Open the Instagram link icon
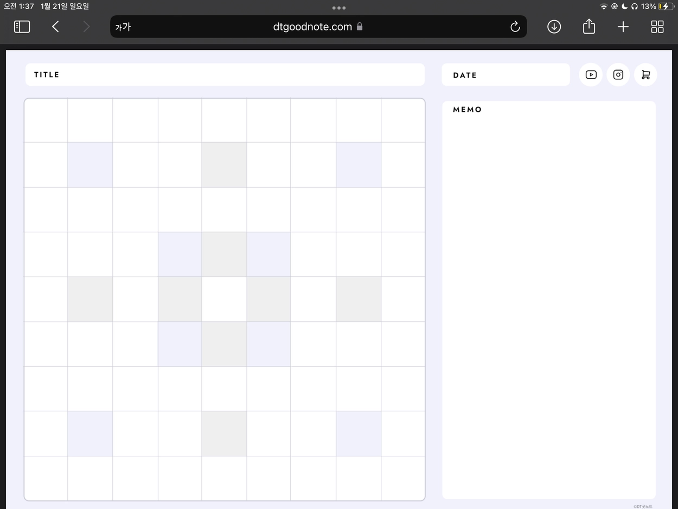This screenshot has width=678, height=509. pos(618,75)
